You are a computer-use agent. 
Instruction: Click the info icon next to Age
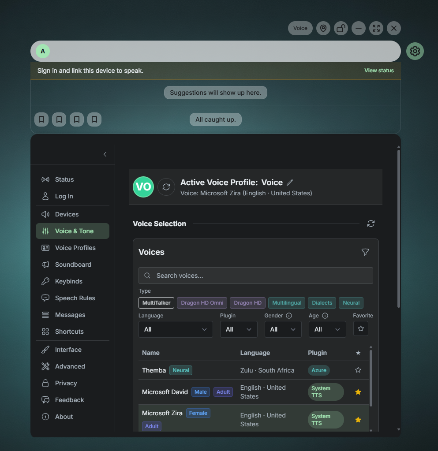(x=325, y=316)
